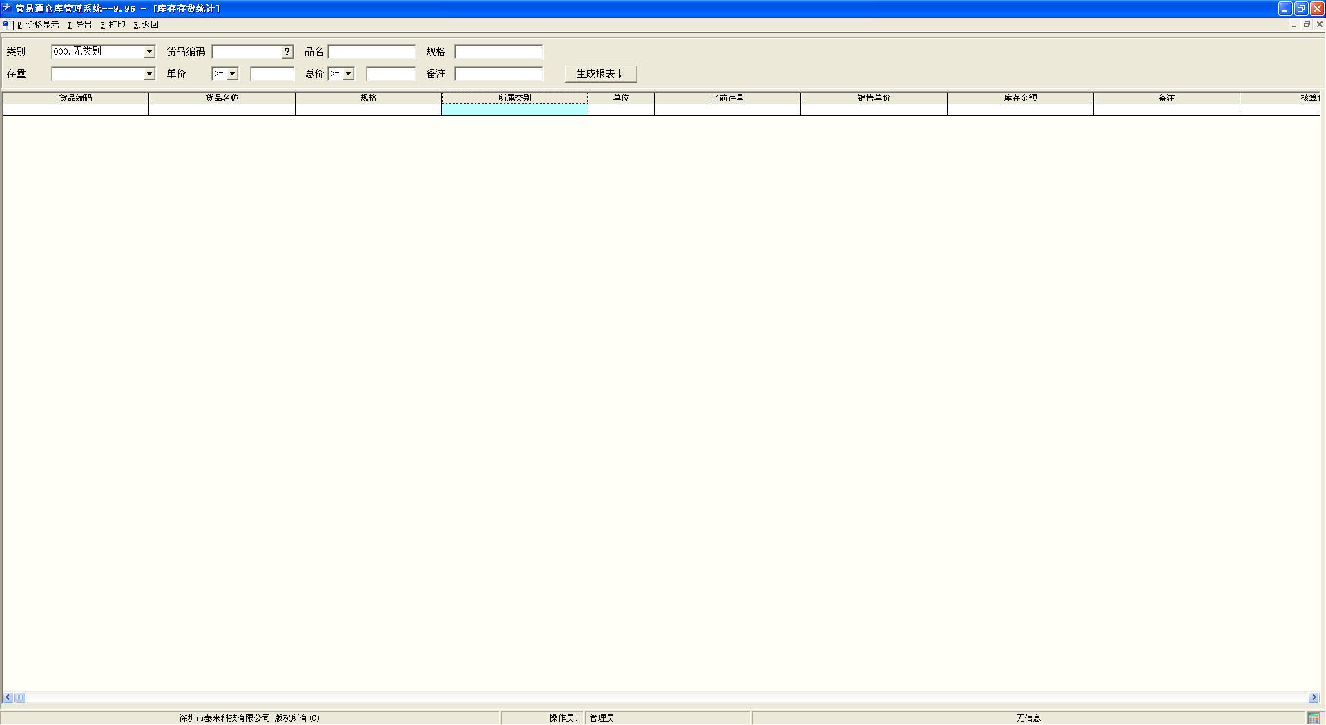The width and height of the screenshot is (1326, 725).
Task: Minimize the inner 库存存货统计 child window
Action: coord(1294,25)
